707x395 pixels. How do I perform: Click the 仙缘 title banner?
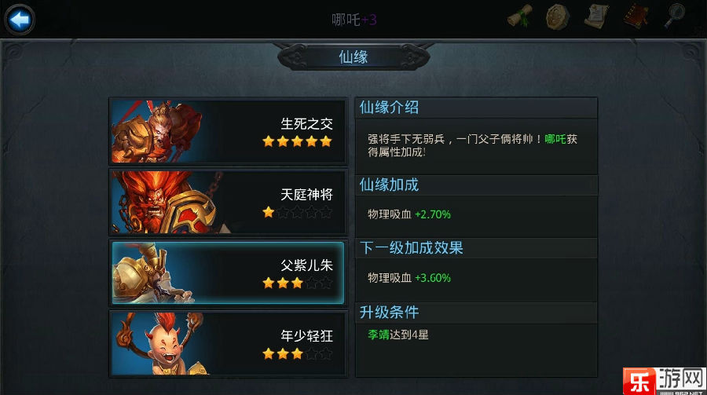[353, 57]
